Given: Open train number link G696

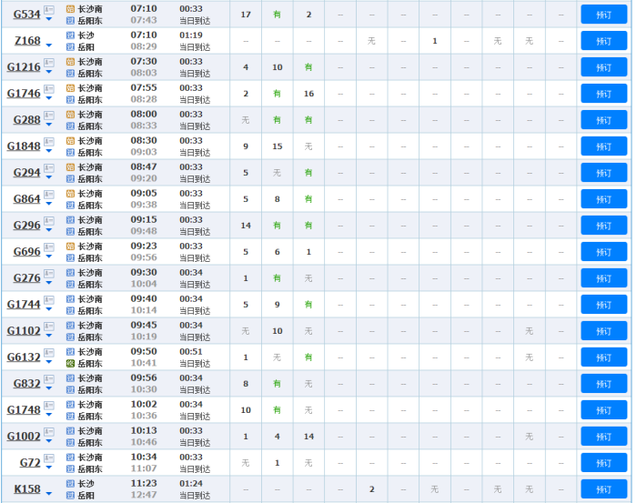Looking at the screenshot, I should point(26,252).
